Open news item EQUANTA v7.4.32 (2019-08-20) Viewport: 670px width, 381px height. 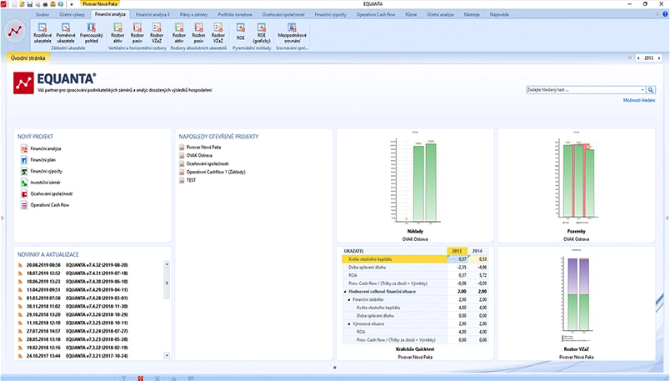97,265
